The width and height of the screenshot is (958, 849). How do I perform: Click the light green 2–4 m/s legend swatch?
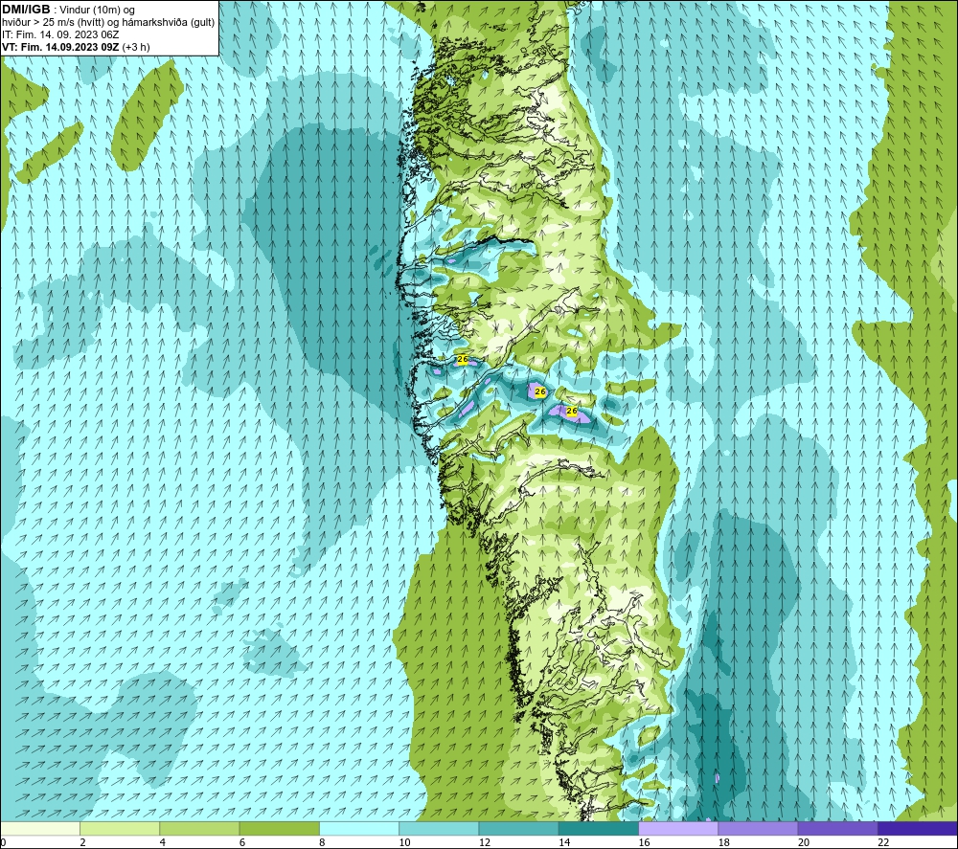(x=120, y=829)
